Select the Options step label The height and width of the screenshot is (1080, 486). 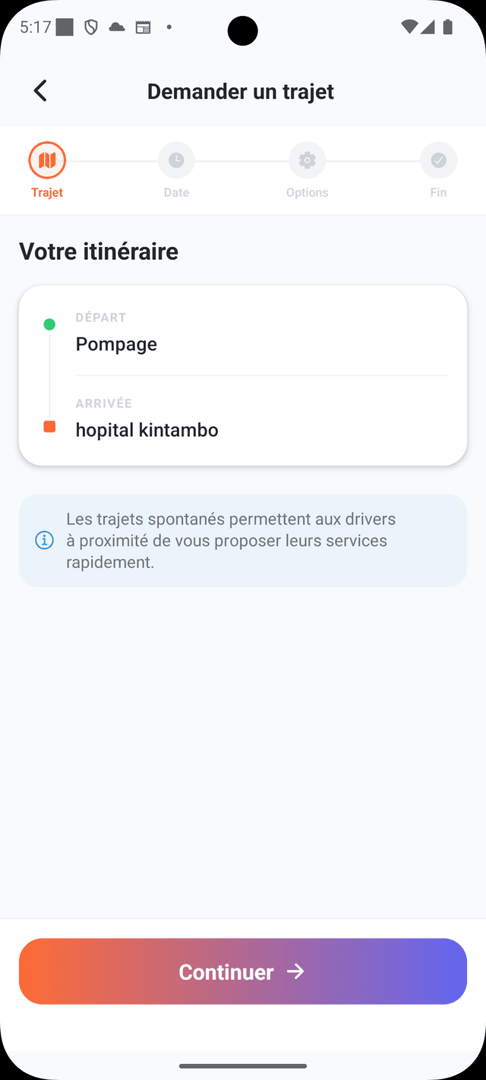tap(307, 192)
